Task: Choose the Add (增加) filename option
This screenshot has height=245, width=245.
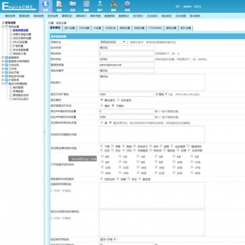Action: point(102,106)
